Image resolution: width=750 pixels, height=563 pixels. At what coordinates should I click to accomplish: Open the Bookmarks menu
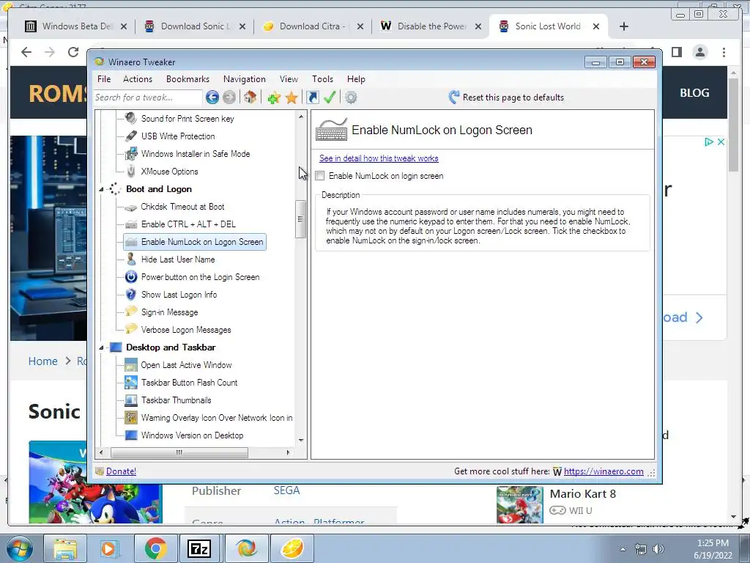[x=187, y=79]
